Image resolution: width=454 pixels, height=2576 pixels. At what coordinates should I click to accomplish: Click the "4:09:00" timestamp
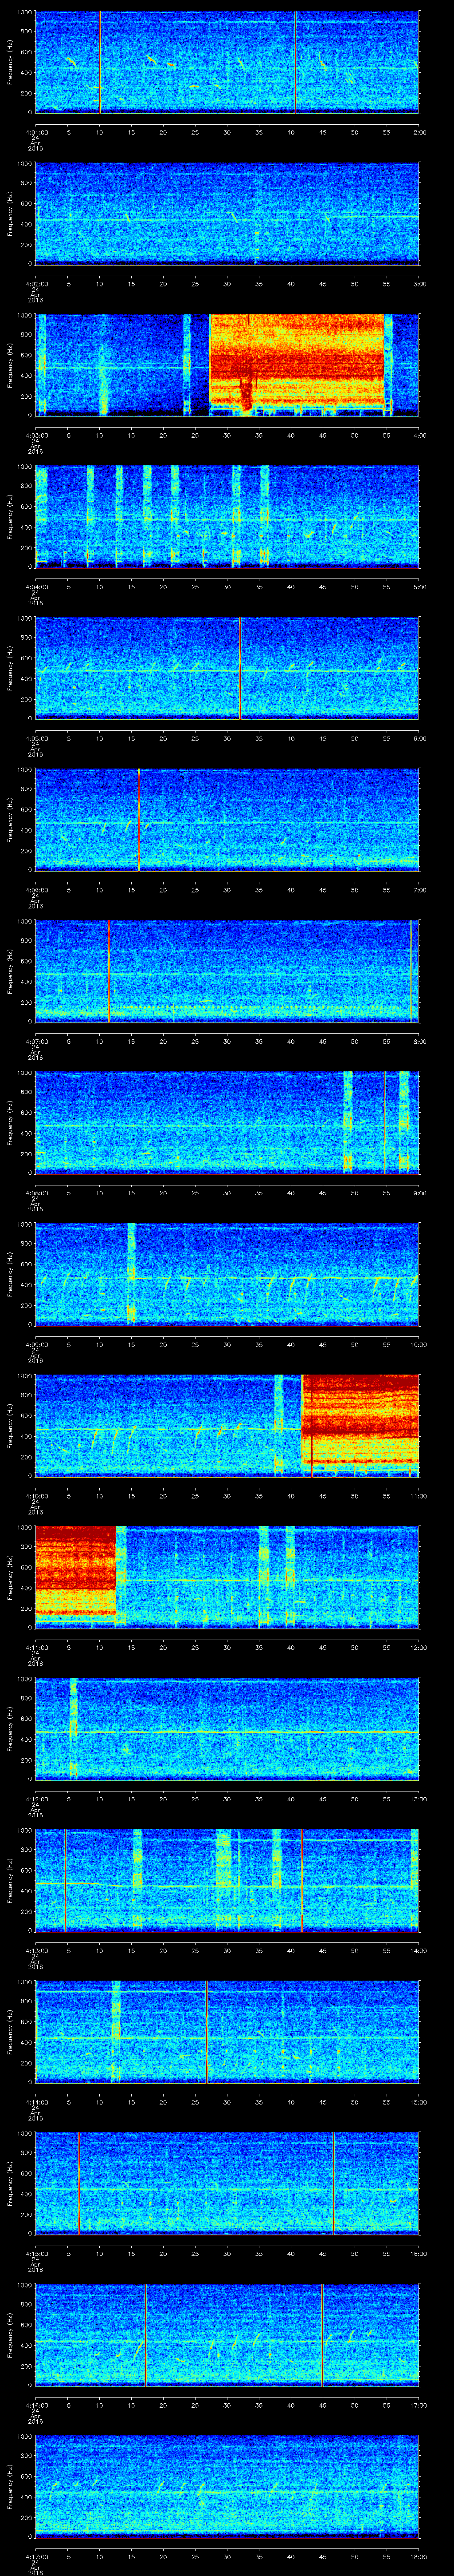(36, 1344)
